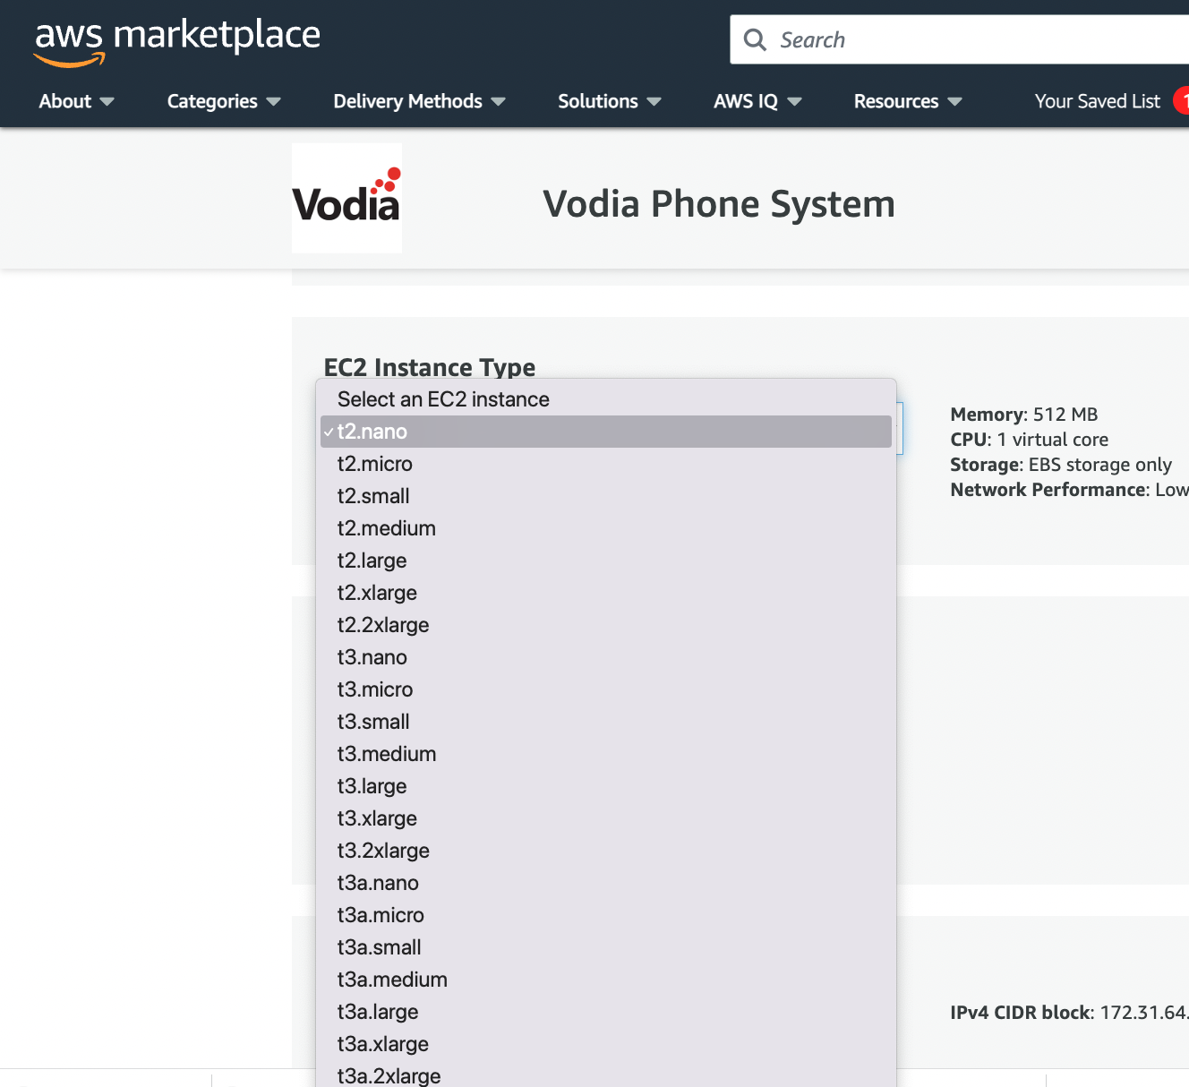Click the red notification badge beside Your Saved List
This screenshot has width=1189, height=1087.
(1182, 100)
